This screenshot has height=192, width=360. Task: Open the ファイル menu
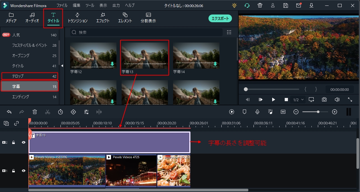click(x=62, y=5)
